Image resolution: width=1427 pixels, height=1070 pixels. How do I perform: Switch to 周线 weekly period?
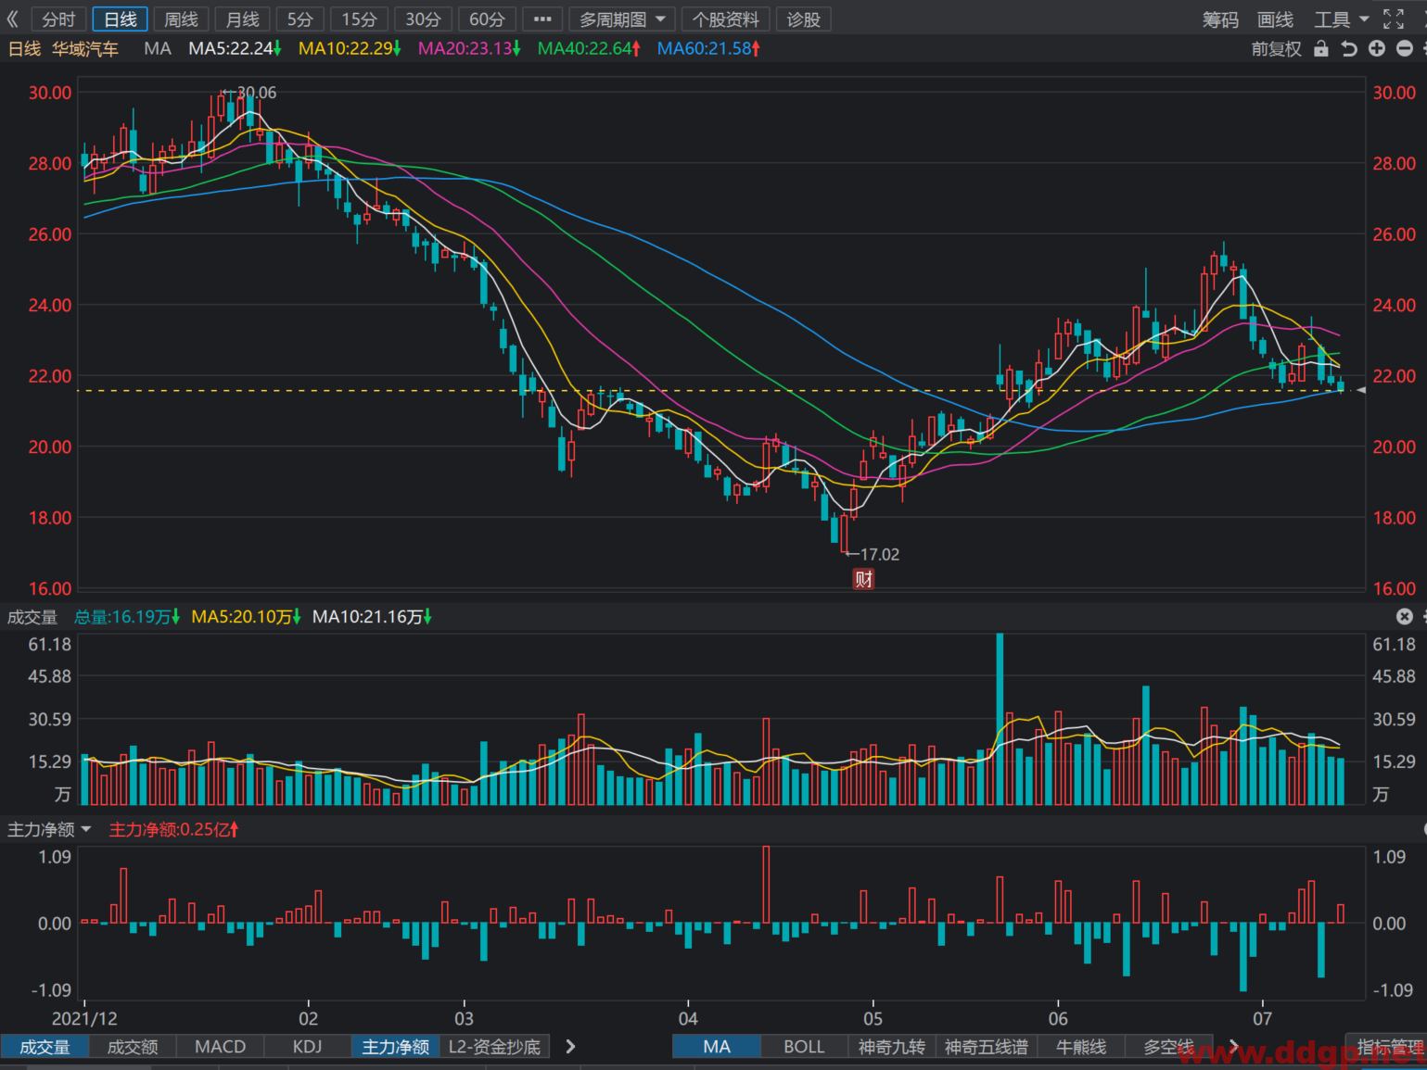[x=181, y=19]
